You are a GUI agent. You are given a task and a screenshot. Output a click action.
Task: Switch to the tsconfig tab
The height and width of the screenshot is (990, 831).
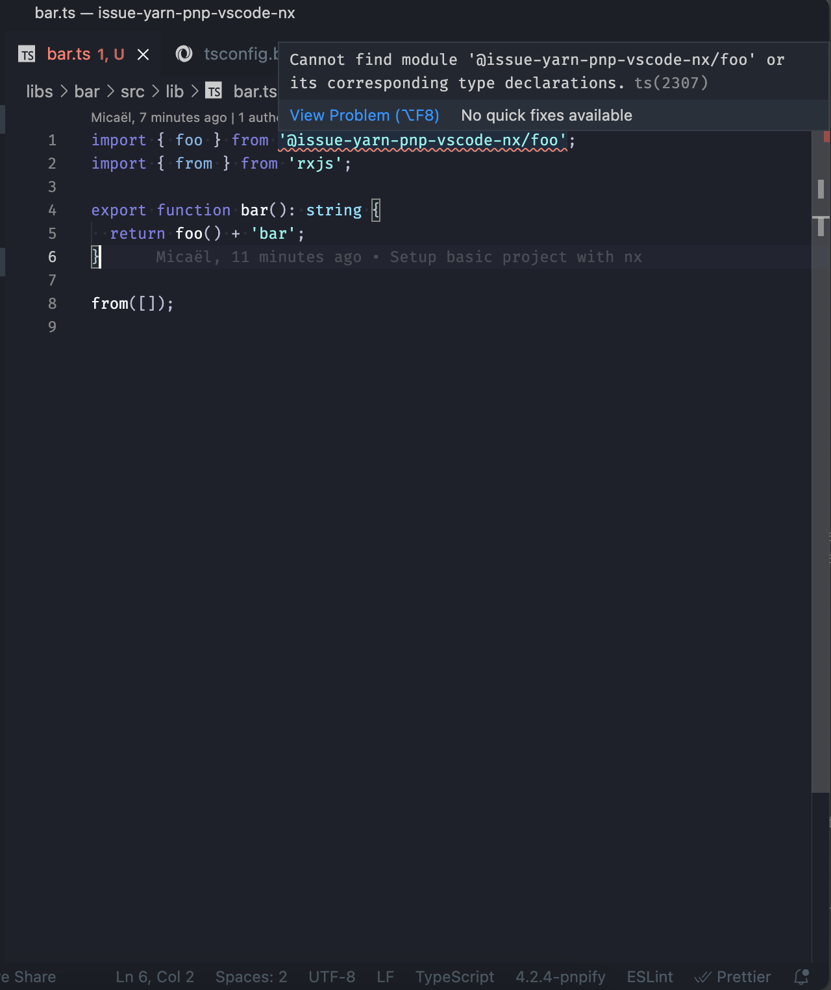pos(240,54)
